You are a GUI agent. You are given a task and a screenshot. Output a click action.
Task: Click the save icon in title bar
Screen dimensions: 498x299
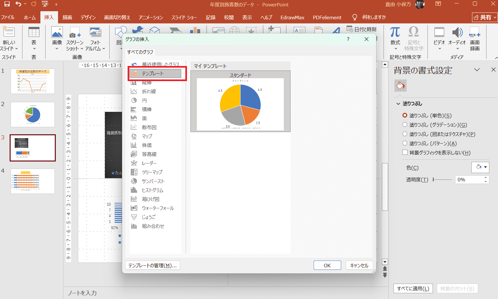click(7, 4)
